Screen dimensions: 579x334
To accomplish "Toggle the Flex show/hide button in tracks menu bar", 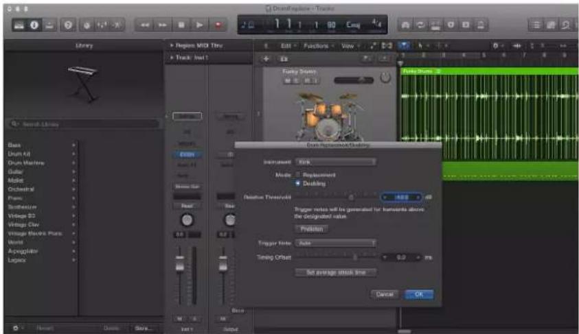I will pos(387,46).
